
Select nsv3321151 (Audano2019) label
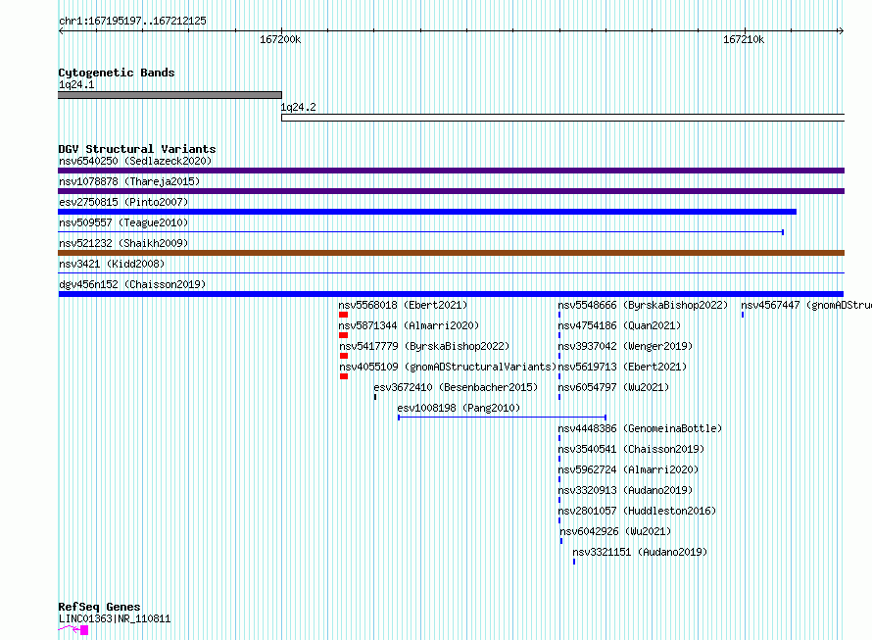[x=640, y=552]
